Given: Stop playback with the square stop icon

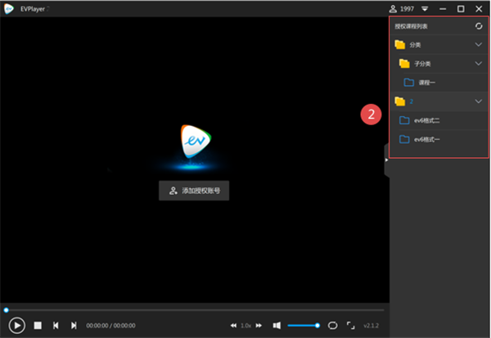Looking at the screenshot, I should 38,326.
